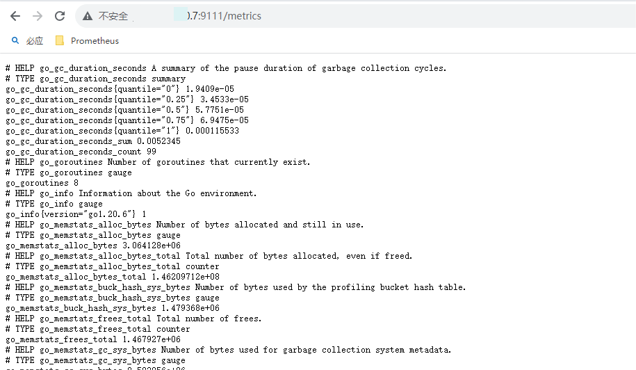Screen dimensions: 636x370
Task: Click the 不安全 security label
Action: click(x=113, y=16)
